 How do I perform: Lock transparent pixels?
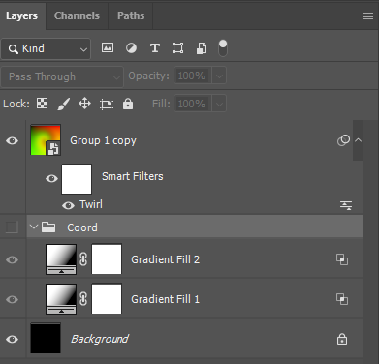click(42, 104)
